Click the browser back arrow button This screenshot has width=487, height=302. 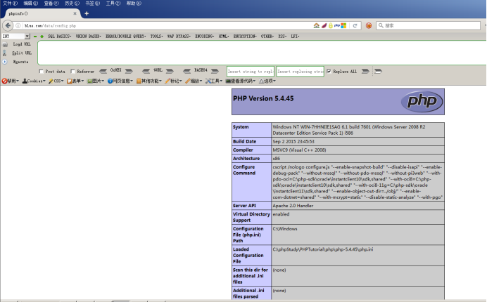[8, 25]
